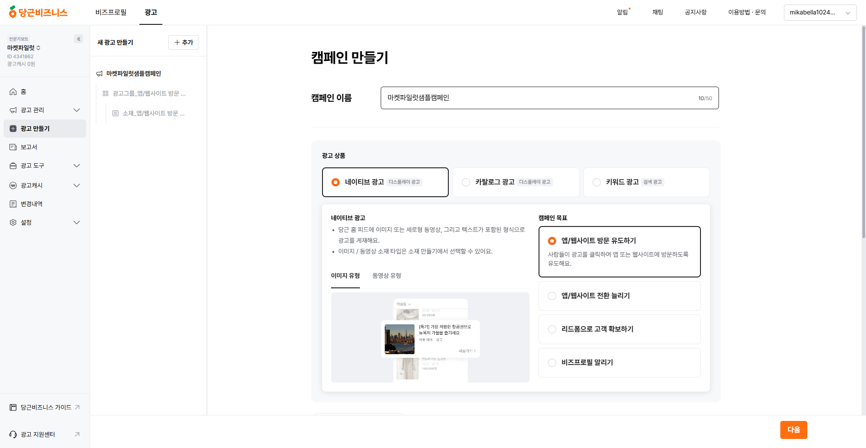Image resolution: width=866 pixels, height=448 pixels.
Task: Open 마켓파일럿샘플캠페인 in campaign tree
Action: (134, 74)
